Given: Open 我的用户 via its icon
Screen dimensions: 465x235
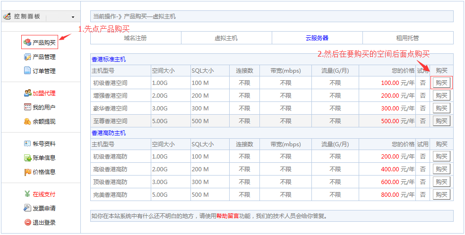Looking at the screenshot, I should click(27, 108).
